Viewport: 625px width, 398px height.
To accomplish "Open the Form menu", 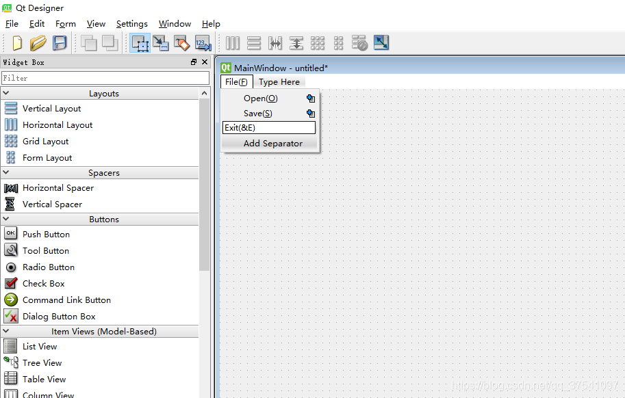I will [65, 24].
